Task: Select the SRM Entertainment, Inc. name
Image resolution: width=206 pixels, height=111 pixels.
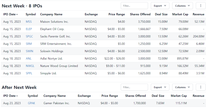Action: coord(56,44)
